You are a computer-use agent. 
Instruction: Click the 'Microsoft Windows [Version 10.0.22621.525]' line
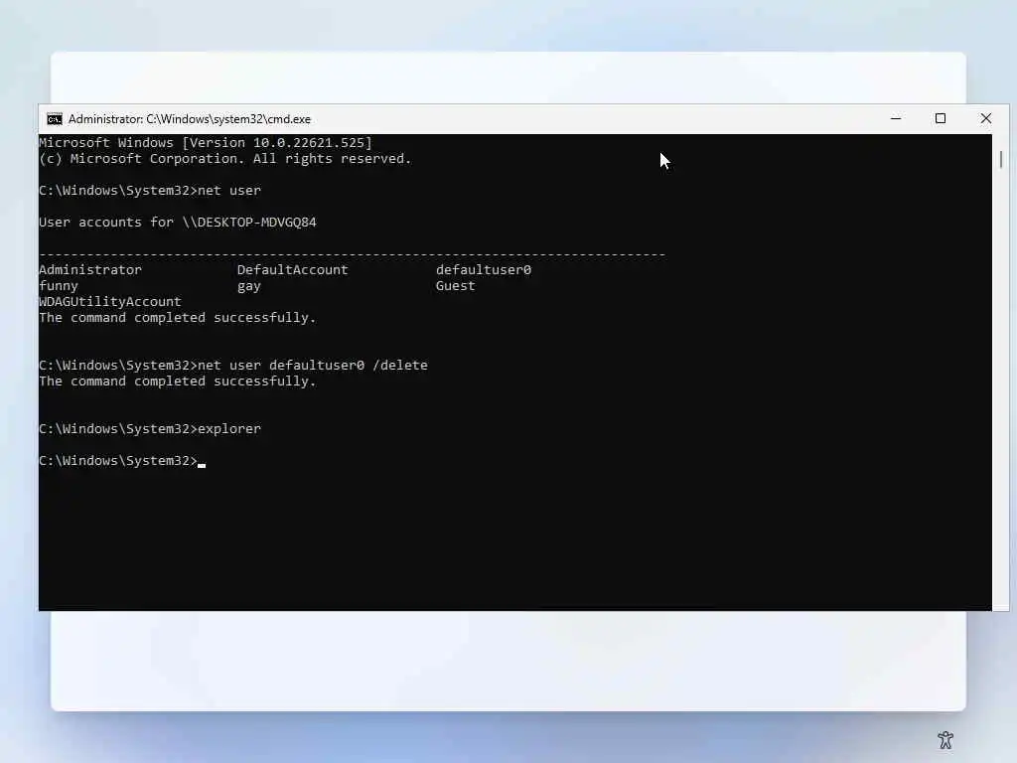tap(206, 143)
